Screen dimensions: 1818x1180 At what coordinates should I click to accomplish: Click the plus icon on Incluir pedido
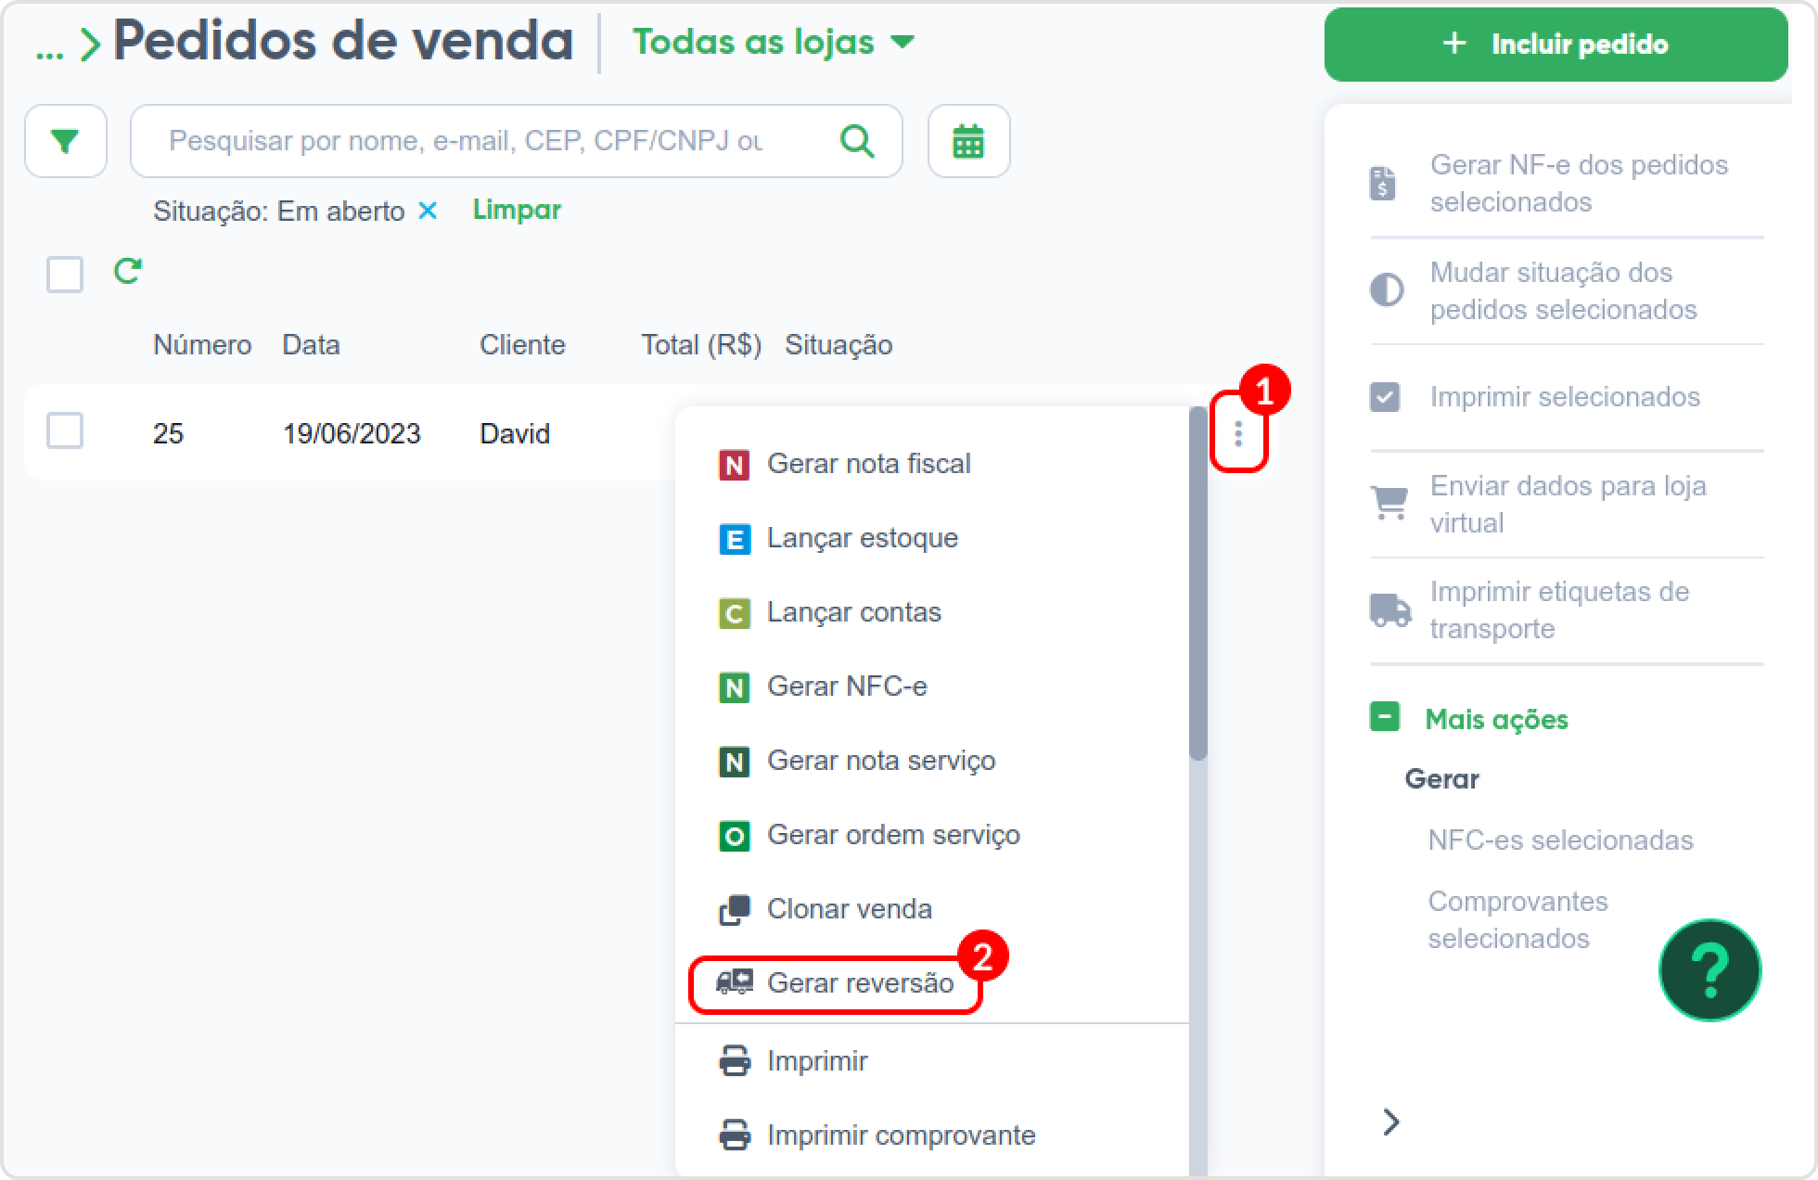pos(1454,44)
